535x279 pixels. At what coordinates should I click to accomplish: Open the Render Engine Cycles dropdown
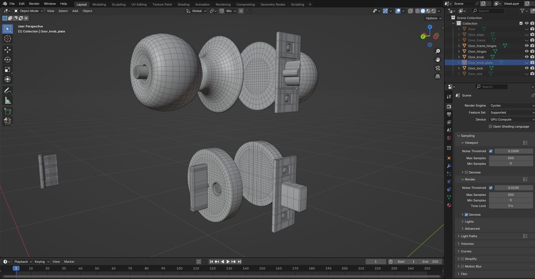511,105
